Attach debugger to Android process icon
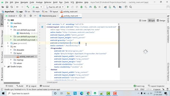170x96 pixels. click(95, 7)
